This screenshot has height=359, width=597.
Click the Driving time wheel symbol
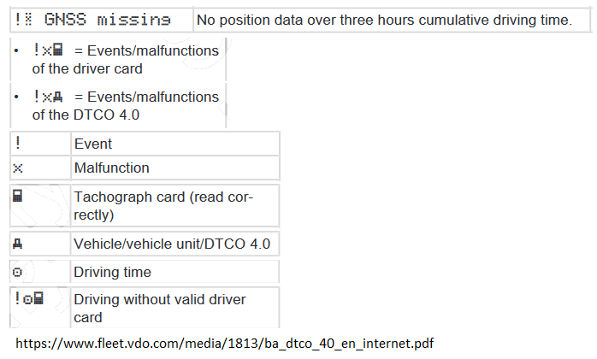coord(17,272)
